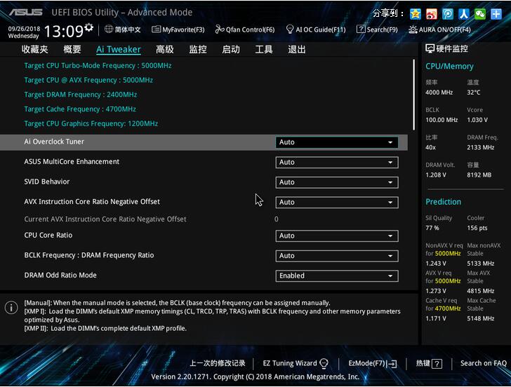This screenshot has width=511, height=387.
Task: Switch to the 退出 tab
Action: coord(296,50)
